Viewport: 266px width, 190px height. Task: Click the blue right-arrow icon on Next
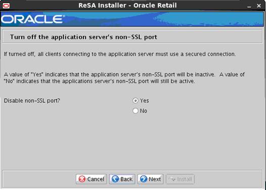pyautogui.click(x=144, y=179)
